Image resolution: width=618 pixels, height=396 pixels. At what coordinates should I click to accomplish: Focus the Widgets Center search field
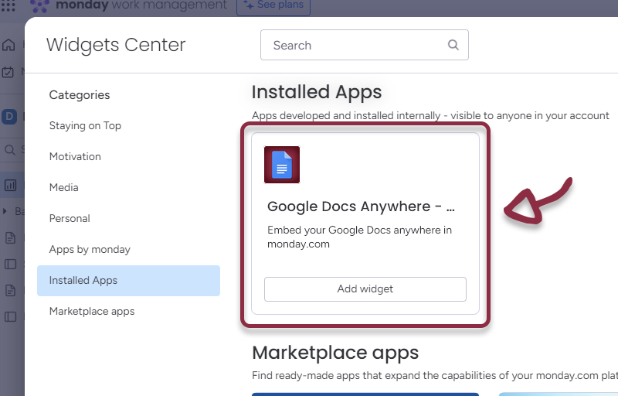tap(355, 45)
